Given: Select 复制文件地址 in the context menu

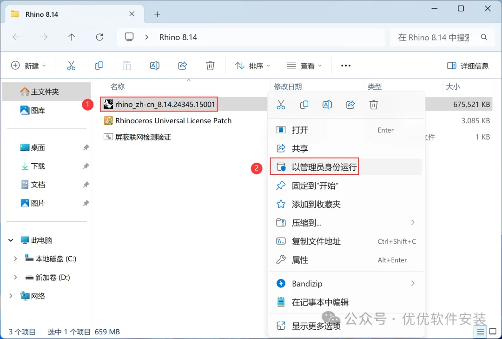Looking at the screenshot, I should pos(346,241).
